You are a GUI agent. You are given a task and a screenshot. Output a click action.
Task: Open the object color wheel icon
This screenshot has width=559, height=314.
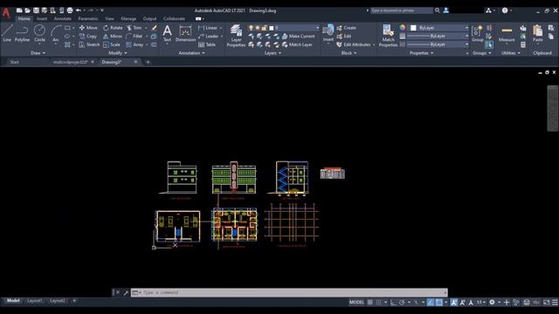403,28
